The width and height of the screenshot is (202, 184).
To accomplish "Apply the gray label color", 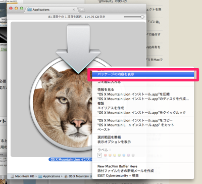I will [x=133, y=155].
